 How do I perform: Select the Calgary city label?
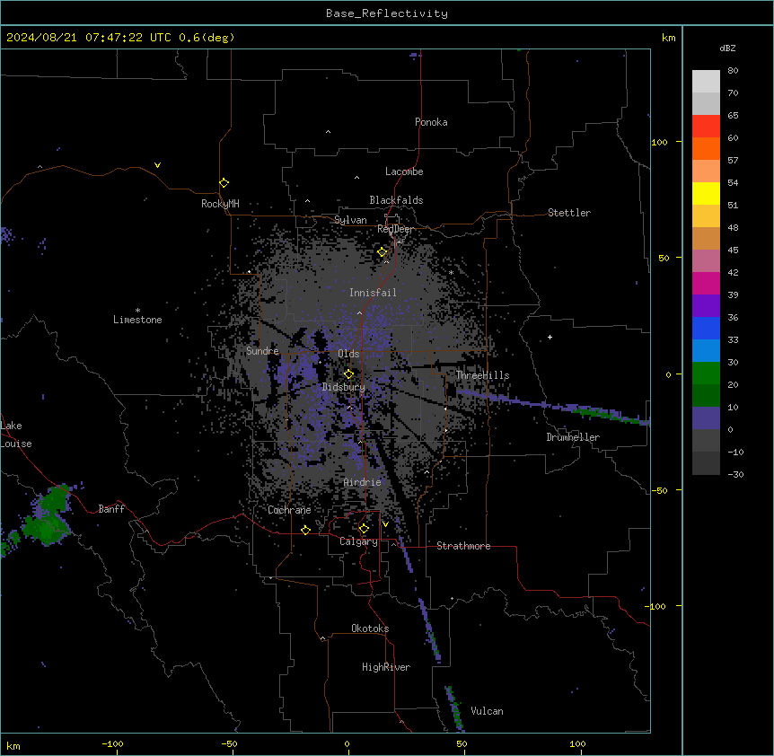358,541
